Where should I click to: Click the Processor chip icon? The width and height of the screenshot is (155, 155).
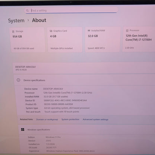[127, 31]
